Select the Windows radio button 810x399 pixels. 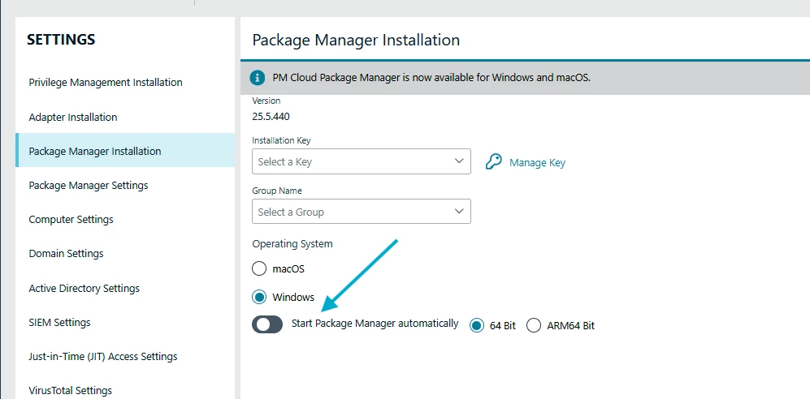tap(259, 297)
